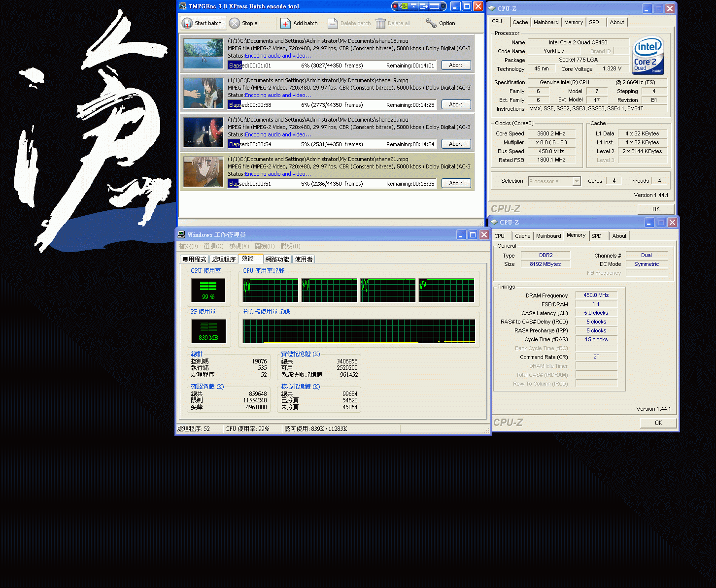The image size is (716, 588).
Task: Open the 關機(U) menu in Task Manager
Action: click(x=265, y=246)
